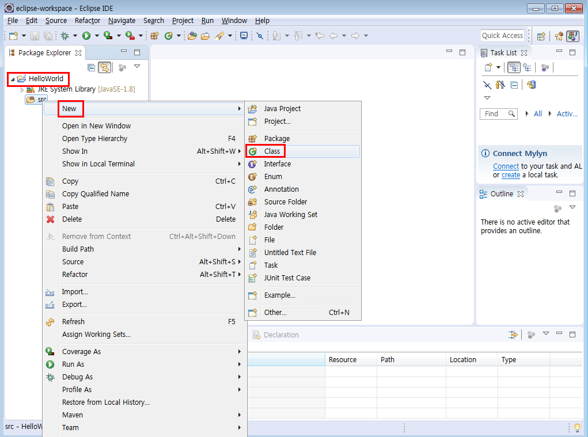
Task: Choose Source Folder from the New submenu
Action: (x=303, y=202)
